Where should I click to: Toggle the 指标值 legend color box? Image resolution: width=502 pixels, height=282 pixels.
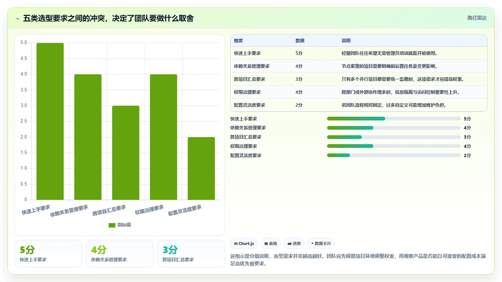click(x=112, y=225)
